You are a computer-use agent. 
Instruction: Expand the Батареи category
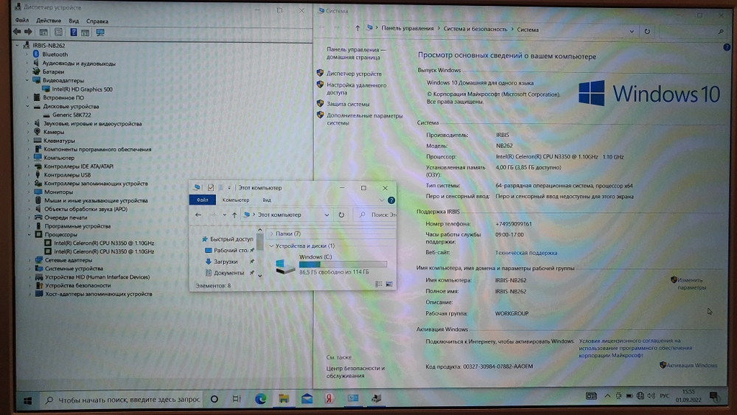(x=27, y=72)
